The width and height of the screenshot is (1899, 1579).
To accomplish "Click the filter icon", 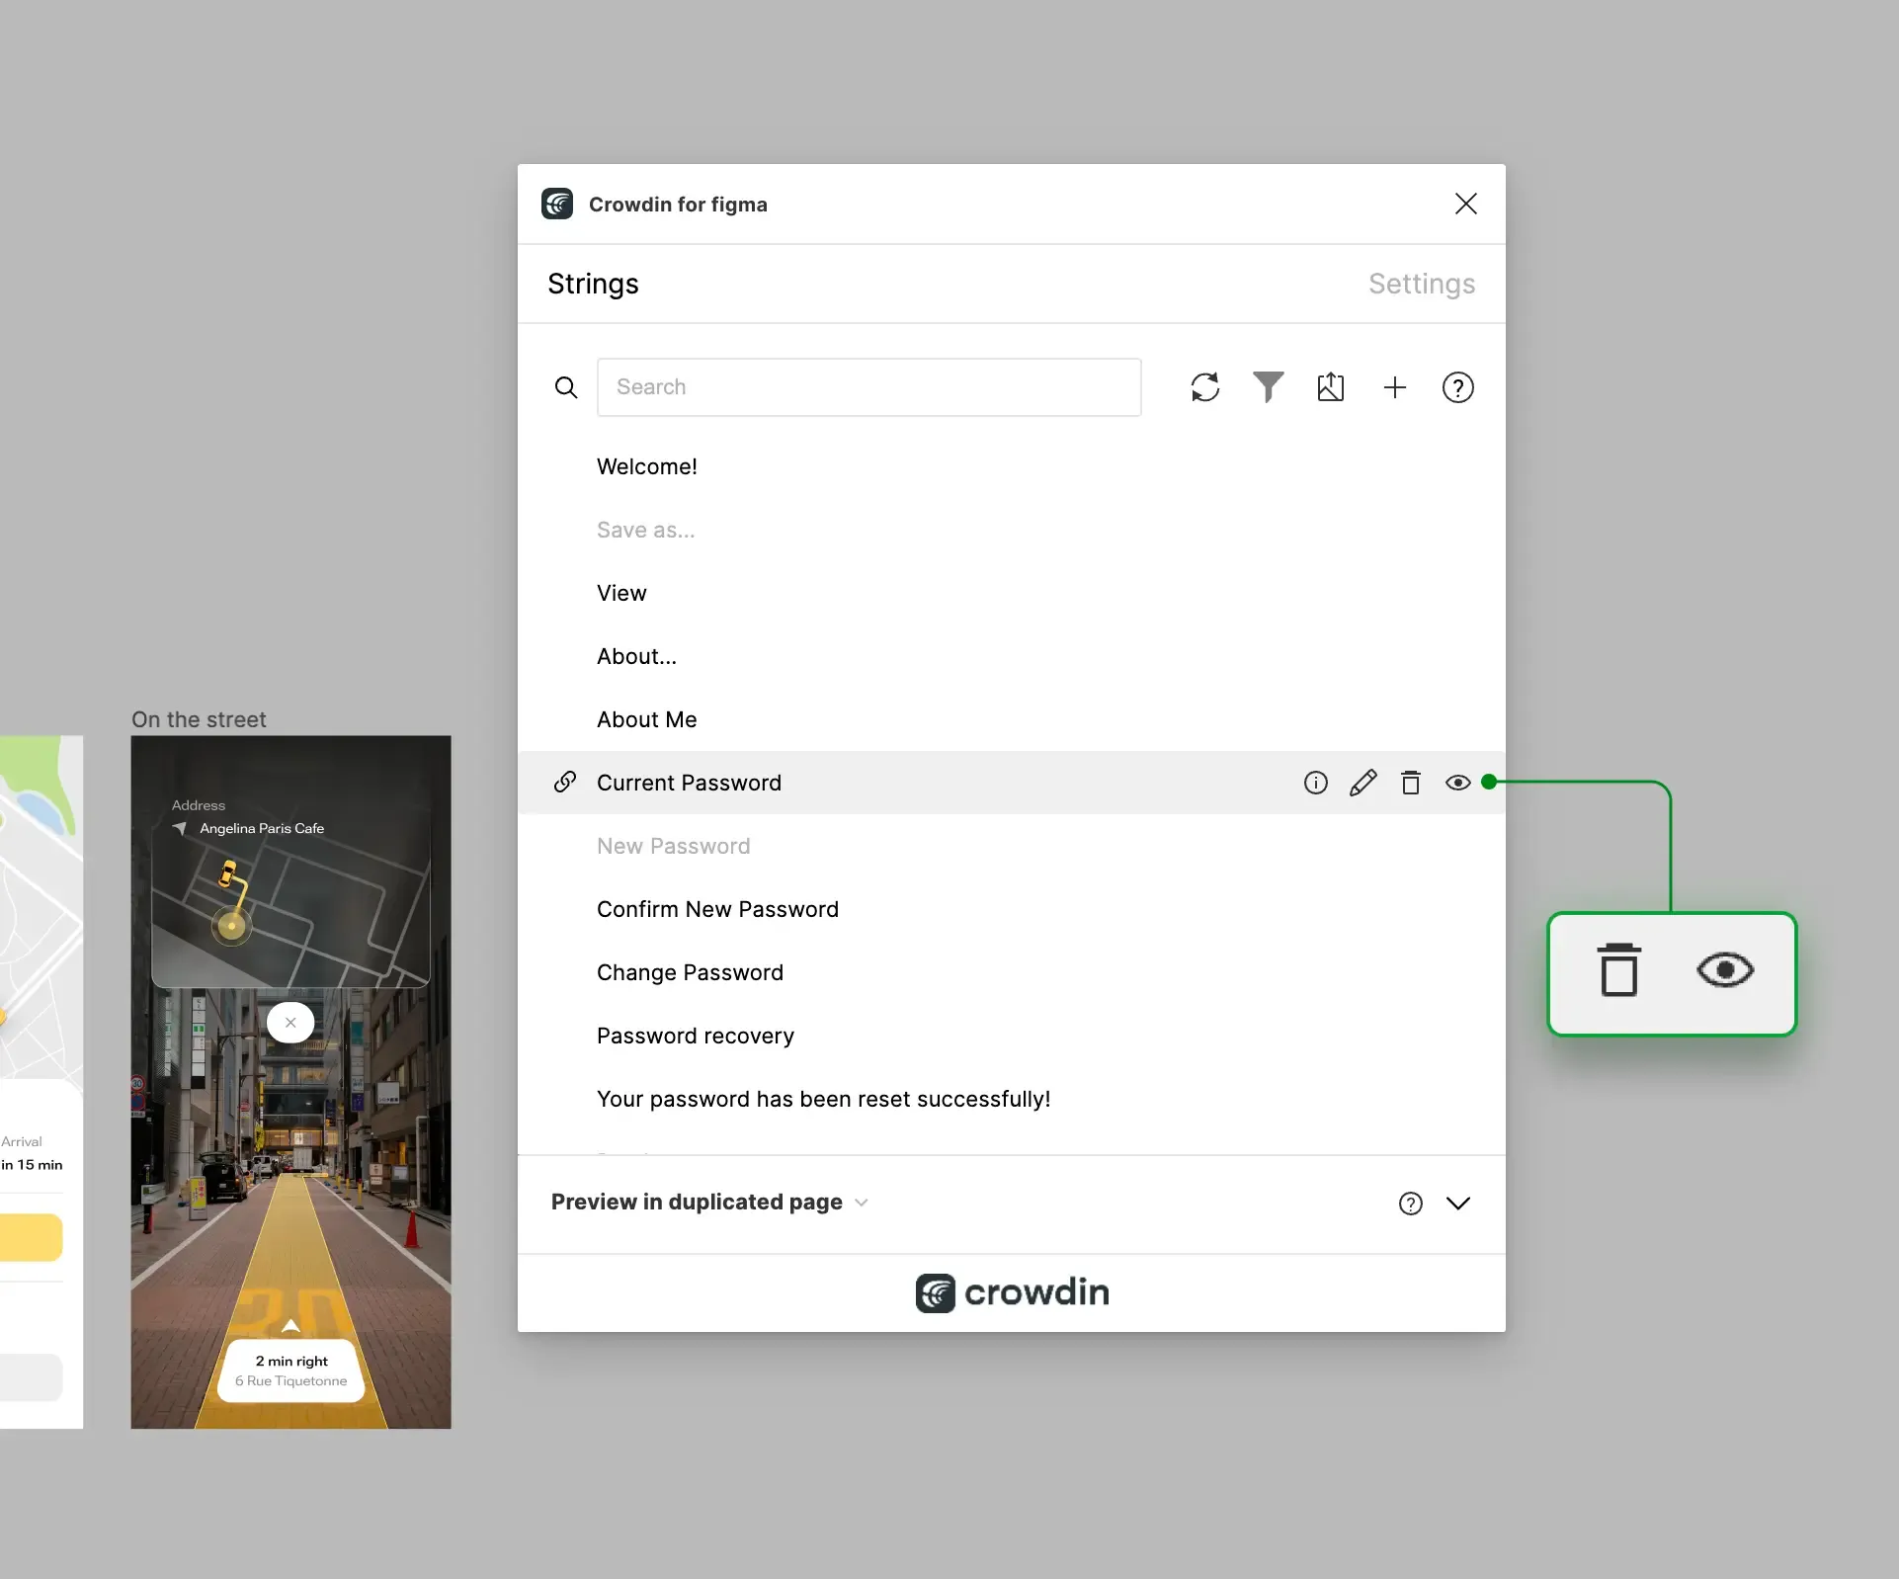I will tap(1268, 386).
